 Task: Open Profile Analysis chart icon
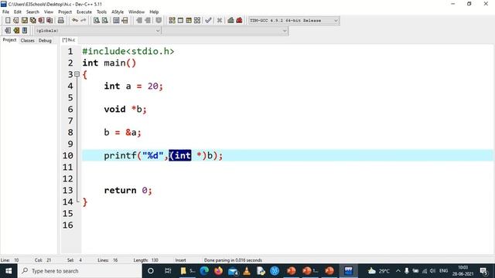pyautogui.click(x=230, y=21)
